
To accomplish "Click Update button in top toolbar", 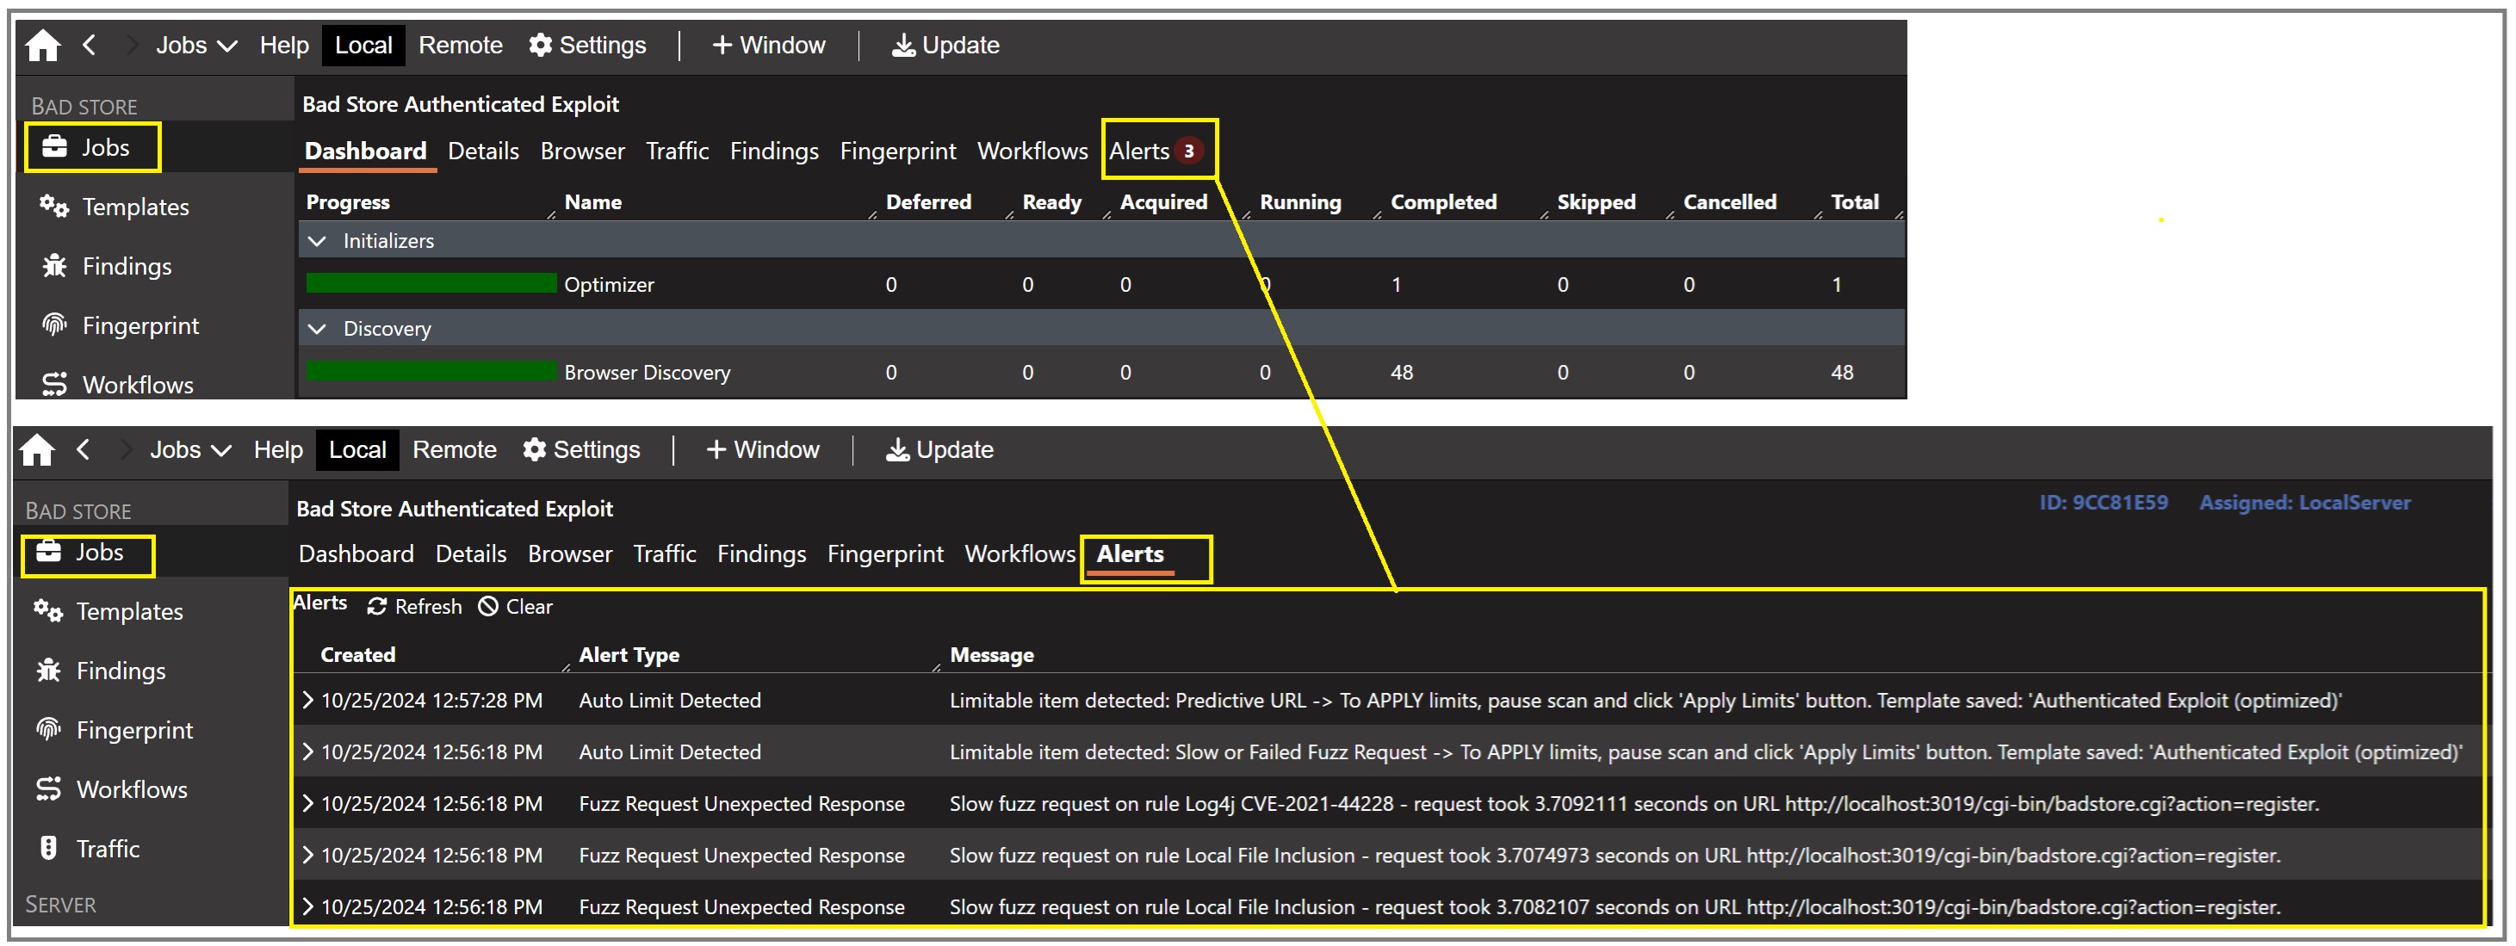I will point(945,45).
